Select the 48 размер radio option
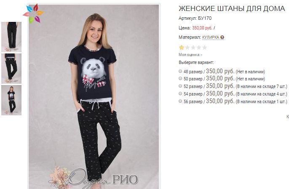 pyautogui.click(x=180, y=71)
